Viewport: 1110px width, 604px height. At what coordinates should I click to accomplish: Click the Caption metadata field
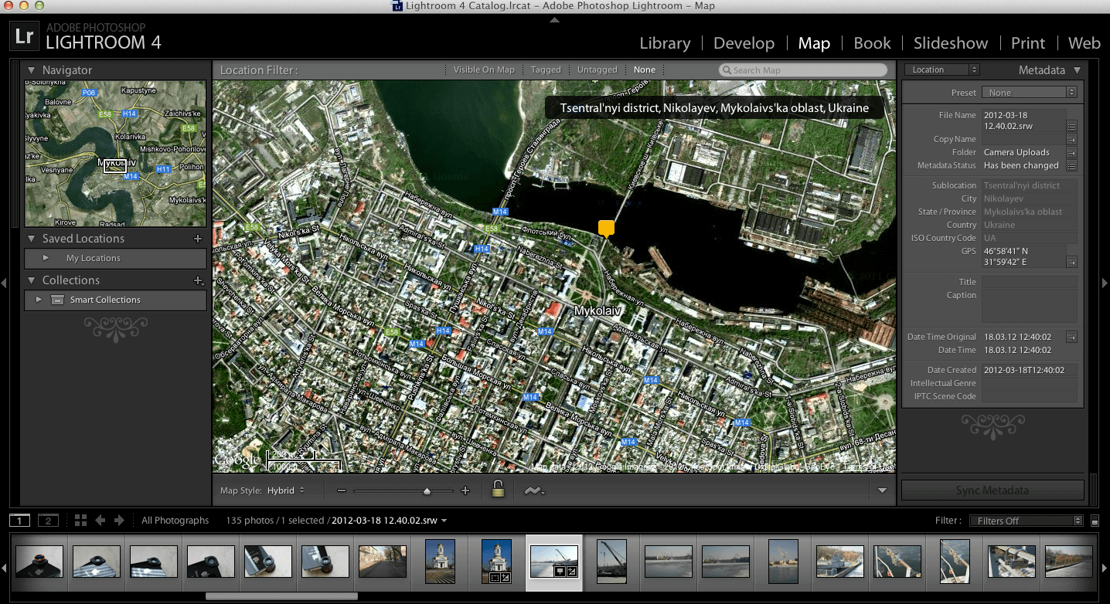1029,306
